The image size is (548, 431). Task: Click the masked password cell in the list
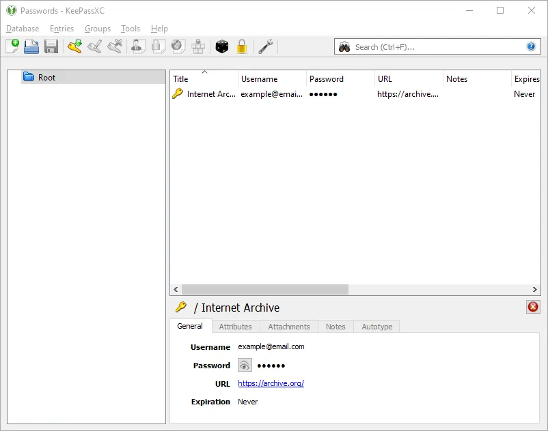pyautogui.click(x=340, y=94)
